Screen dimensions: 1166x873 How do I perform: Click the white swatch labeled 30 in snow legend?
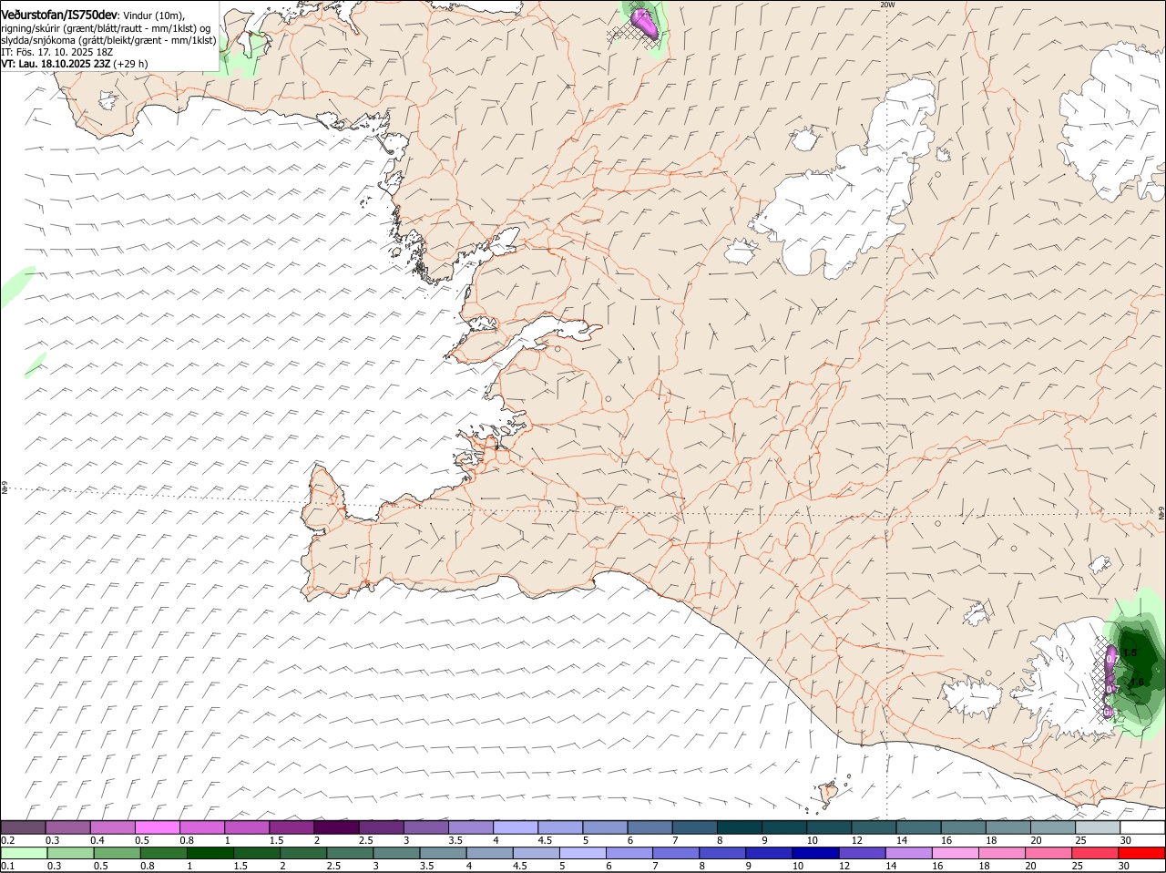point(1142,827)
